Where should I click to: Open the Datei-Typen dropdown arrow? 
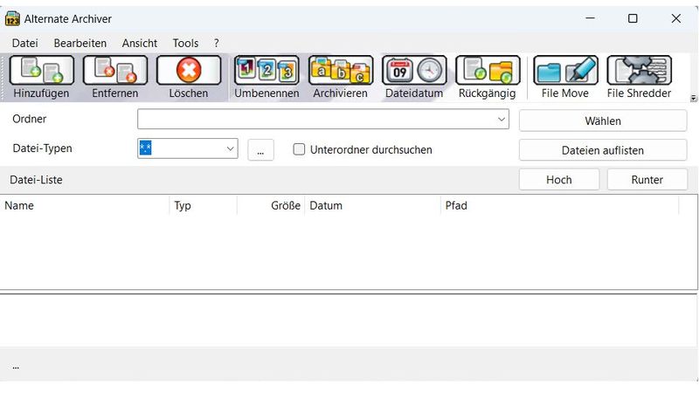point(230,148)
